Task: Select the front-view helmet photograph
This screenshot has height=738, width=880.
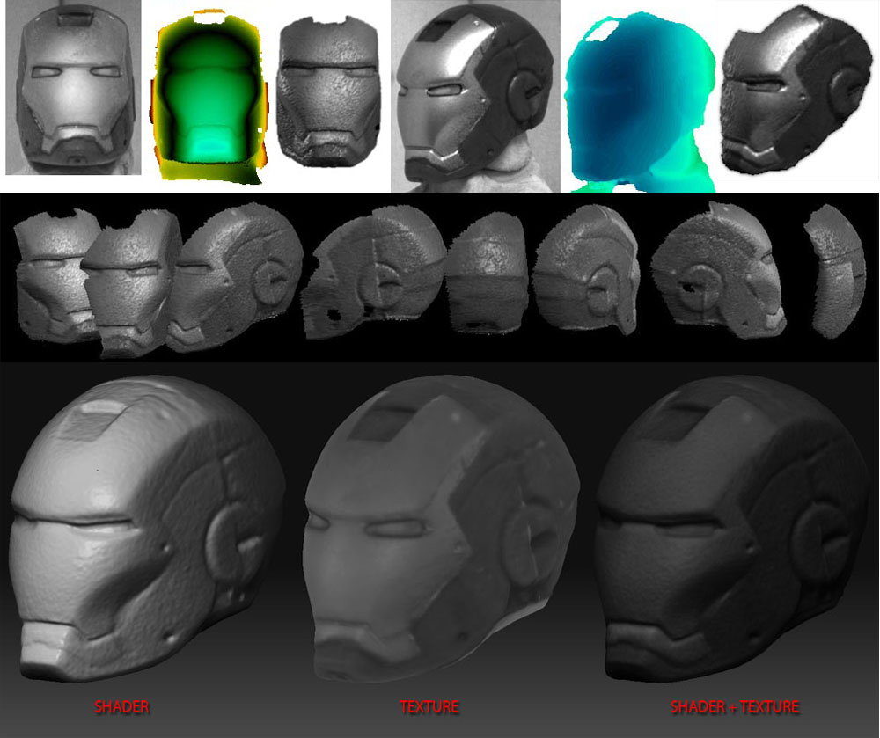Action: [73, 87]
